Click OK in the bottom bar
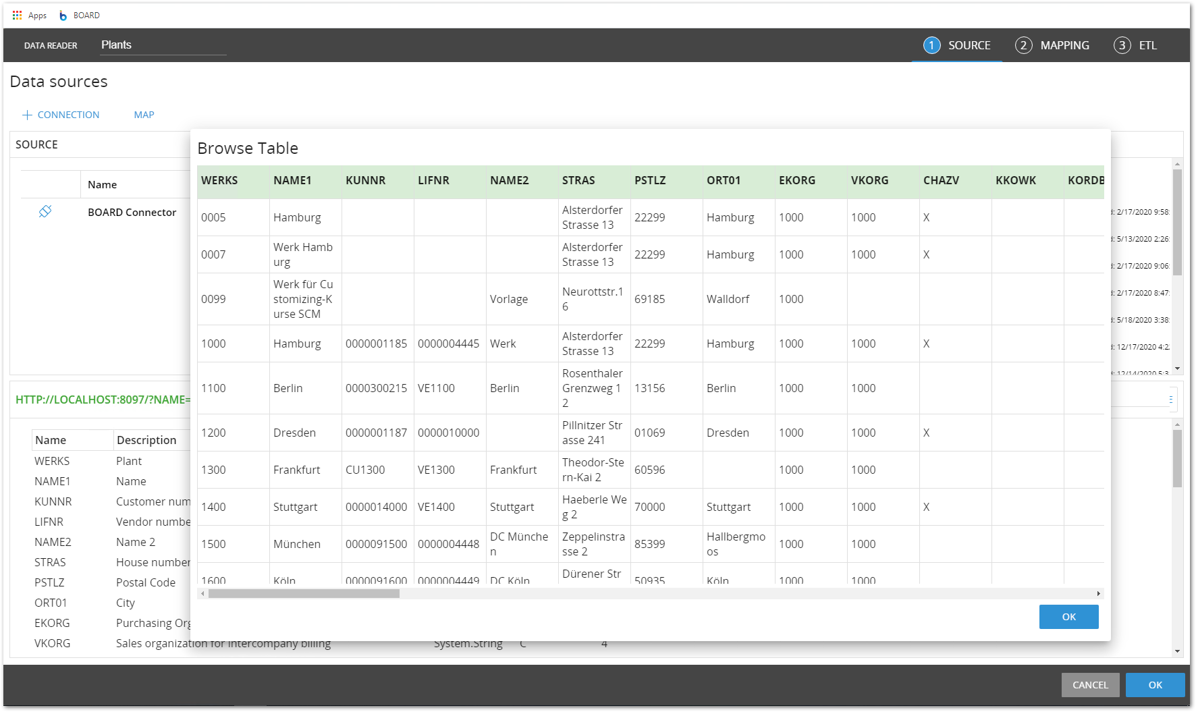 click(x=1155, y=685)
